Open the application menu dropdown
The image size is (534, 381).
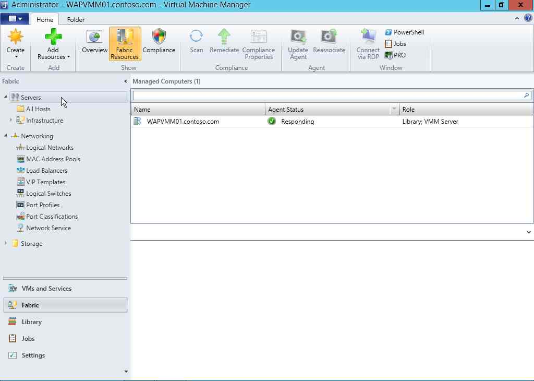coord(15,19)
